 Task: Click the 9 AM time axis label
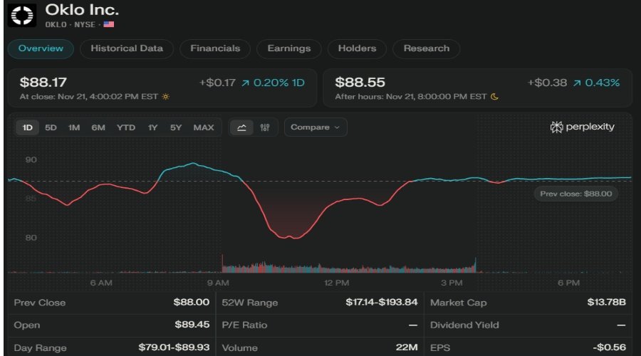tap(218, 283)
